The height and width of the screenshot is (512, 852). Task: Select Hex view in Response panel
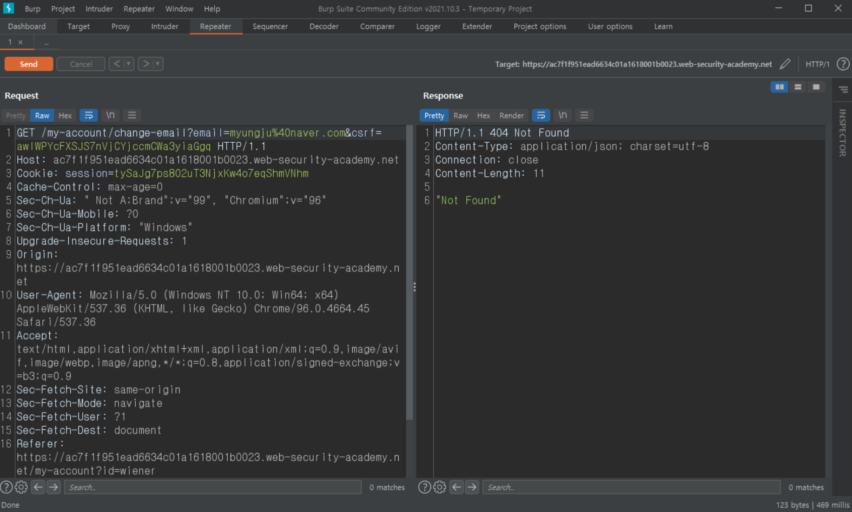pos(484,115)
